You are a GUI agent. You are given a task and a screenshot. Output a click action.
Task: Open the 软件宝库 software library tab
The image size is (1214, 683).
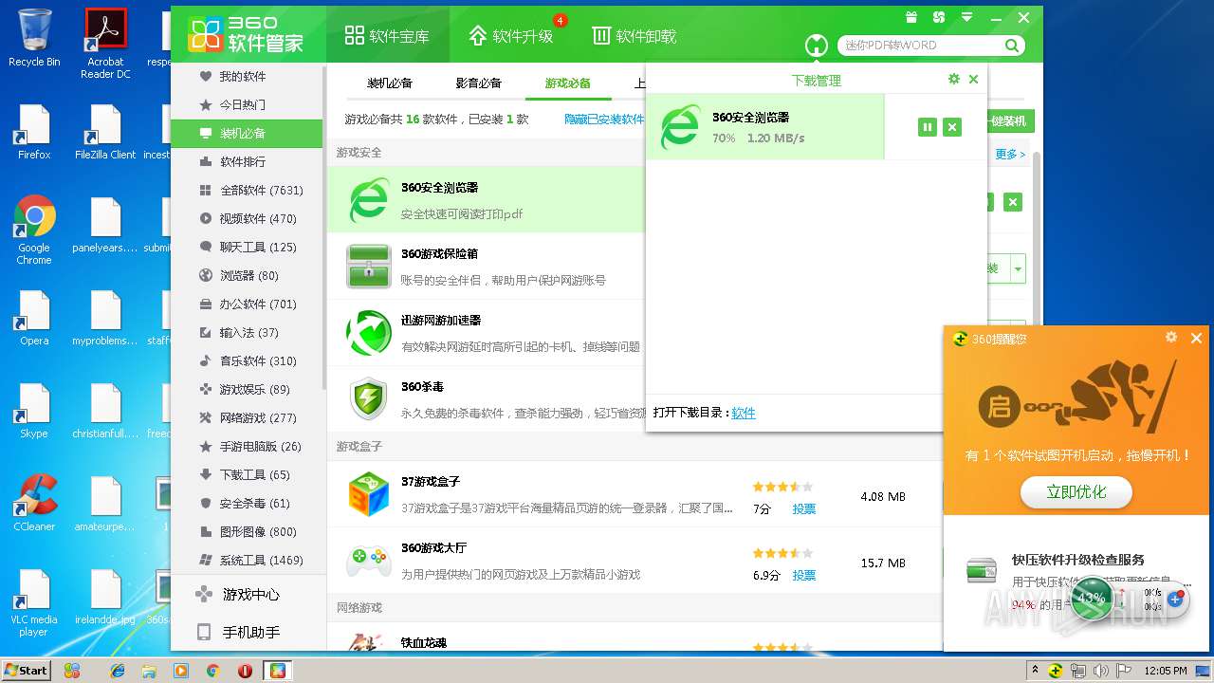[387, 36]
